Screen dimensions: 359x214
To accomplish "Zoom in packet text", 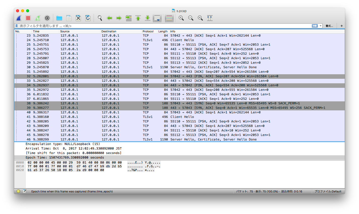I will pos(181,18).
